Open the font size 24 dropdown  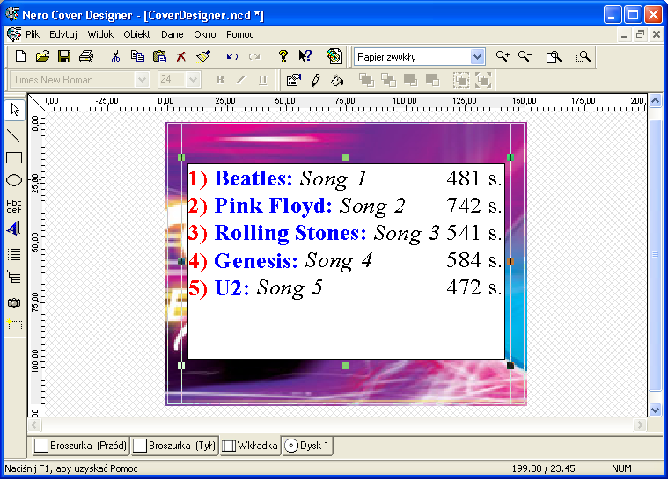click(193, 80)
